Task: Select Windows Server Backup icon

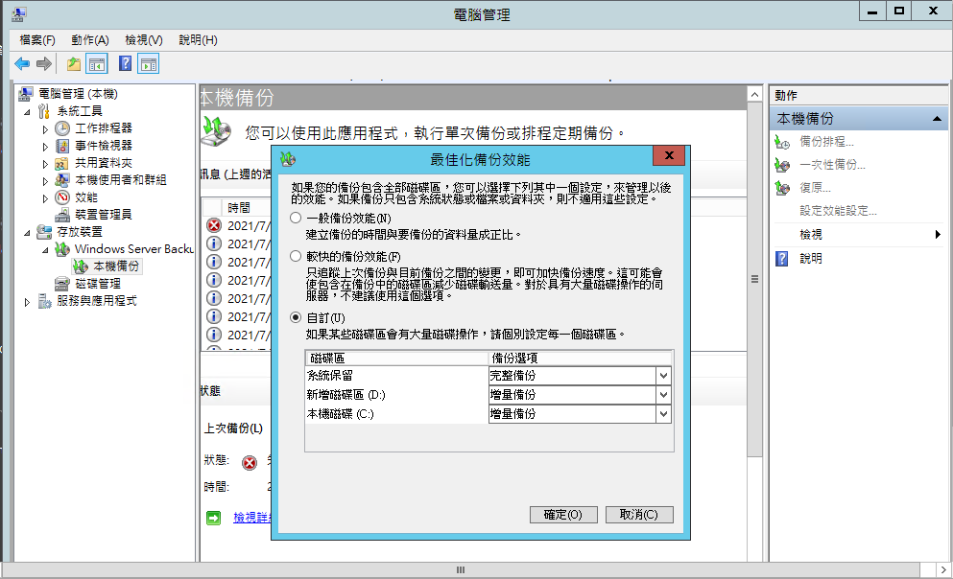Action: coord(62,249)
